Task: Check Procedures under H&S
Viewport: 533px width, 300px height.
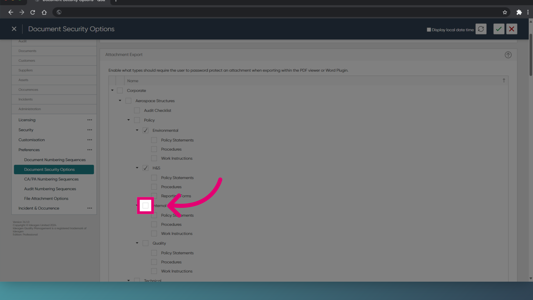Action: pos(154,187)
